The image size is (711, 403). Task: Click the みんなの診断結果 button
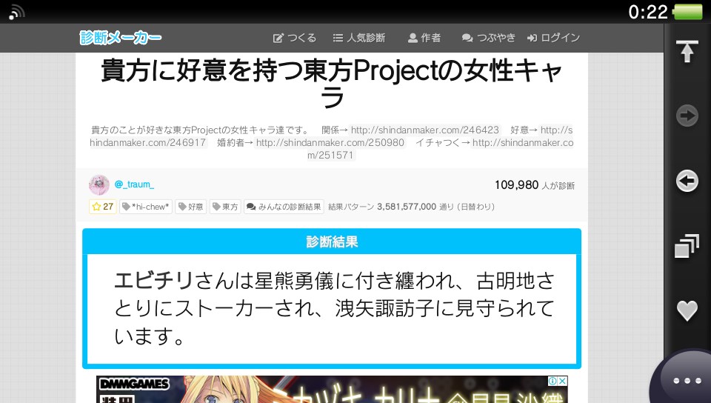[284, 207]
